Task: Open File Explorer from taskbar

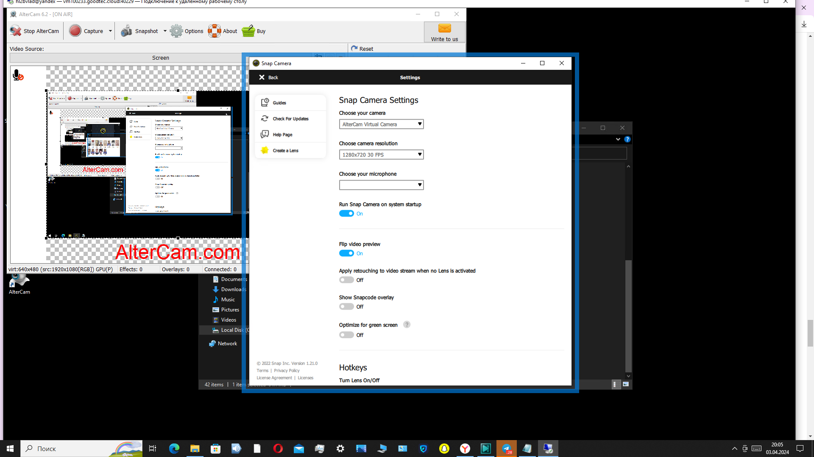Action: tap(195, 449)
